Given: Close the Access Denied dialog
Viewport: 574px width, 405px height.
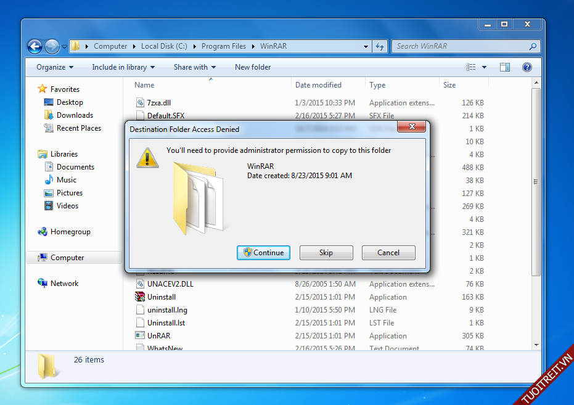Looking at the screenshot, I should coord(412,126).
